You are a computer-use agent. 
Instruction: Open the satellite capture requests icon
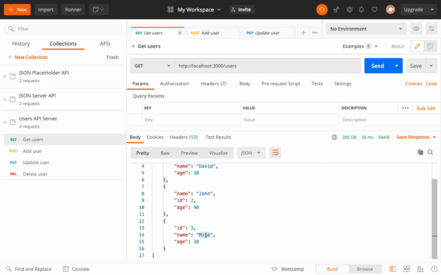pyautogui.click(x=336, y=10)
